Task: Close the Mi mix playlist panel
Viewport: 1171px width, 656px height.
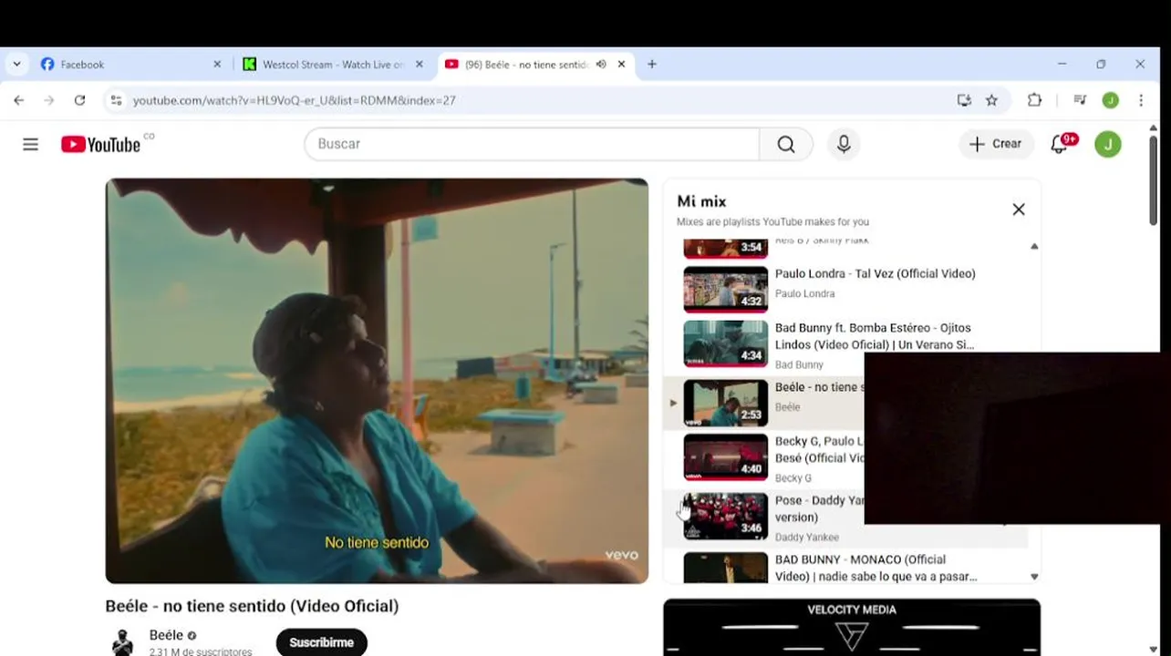Action: pyautogui.click(x=1019, y=210)
